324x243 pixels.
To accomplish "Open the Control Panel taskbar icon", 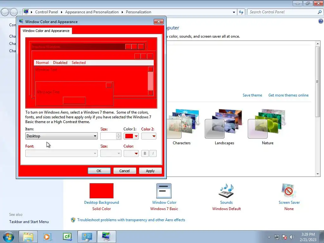I will point(87,237).
